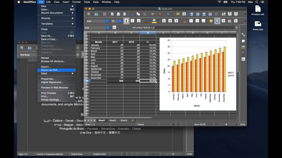Toggle Underline formatting
Screen dimensions: 282x158
coord(138,21)
